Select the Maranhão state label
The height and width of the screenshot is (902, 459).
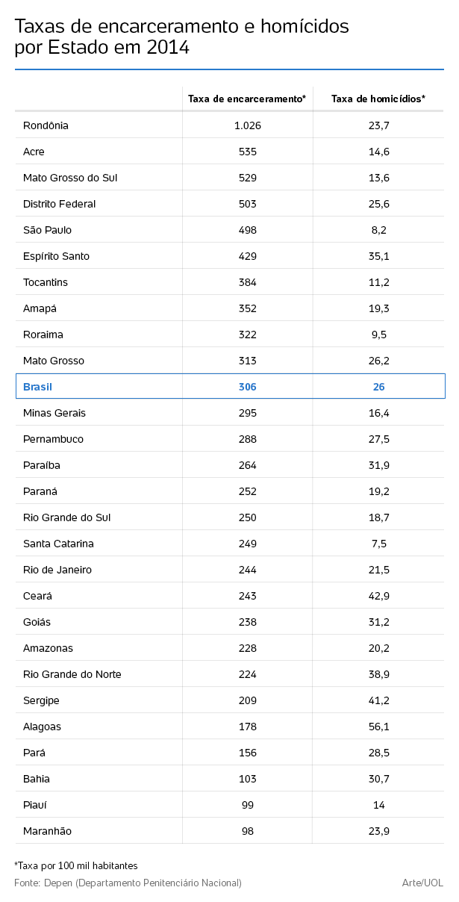pyautogui.click(x=48, y=831)
